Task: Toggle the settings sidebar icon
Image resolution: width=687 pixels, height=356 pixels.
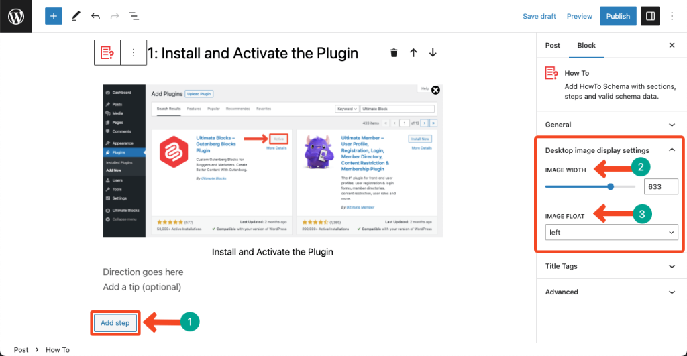Action: (650, 16)
